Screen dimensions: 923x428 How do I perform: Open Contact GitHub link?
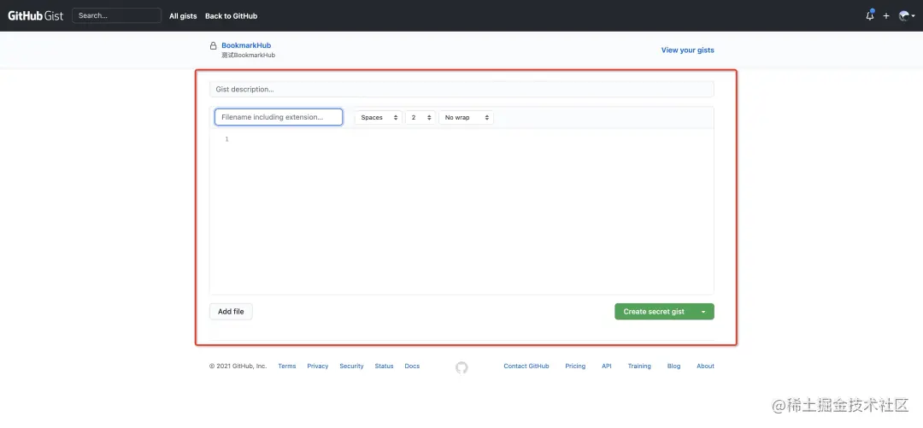[x=526, y=366]
